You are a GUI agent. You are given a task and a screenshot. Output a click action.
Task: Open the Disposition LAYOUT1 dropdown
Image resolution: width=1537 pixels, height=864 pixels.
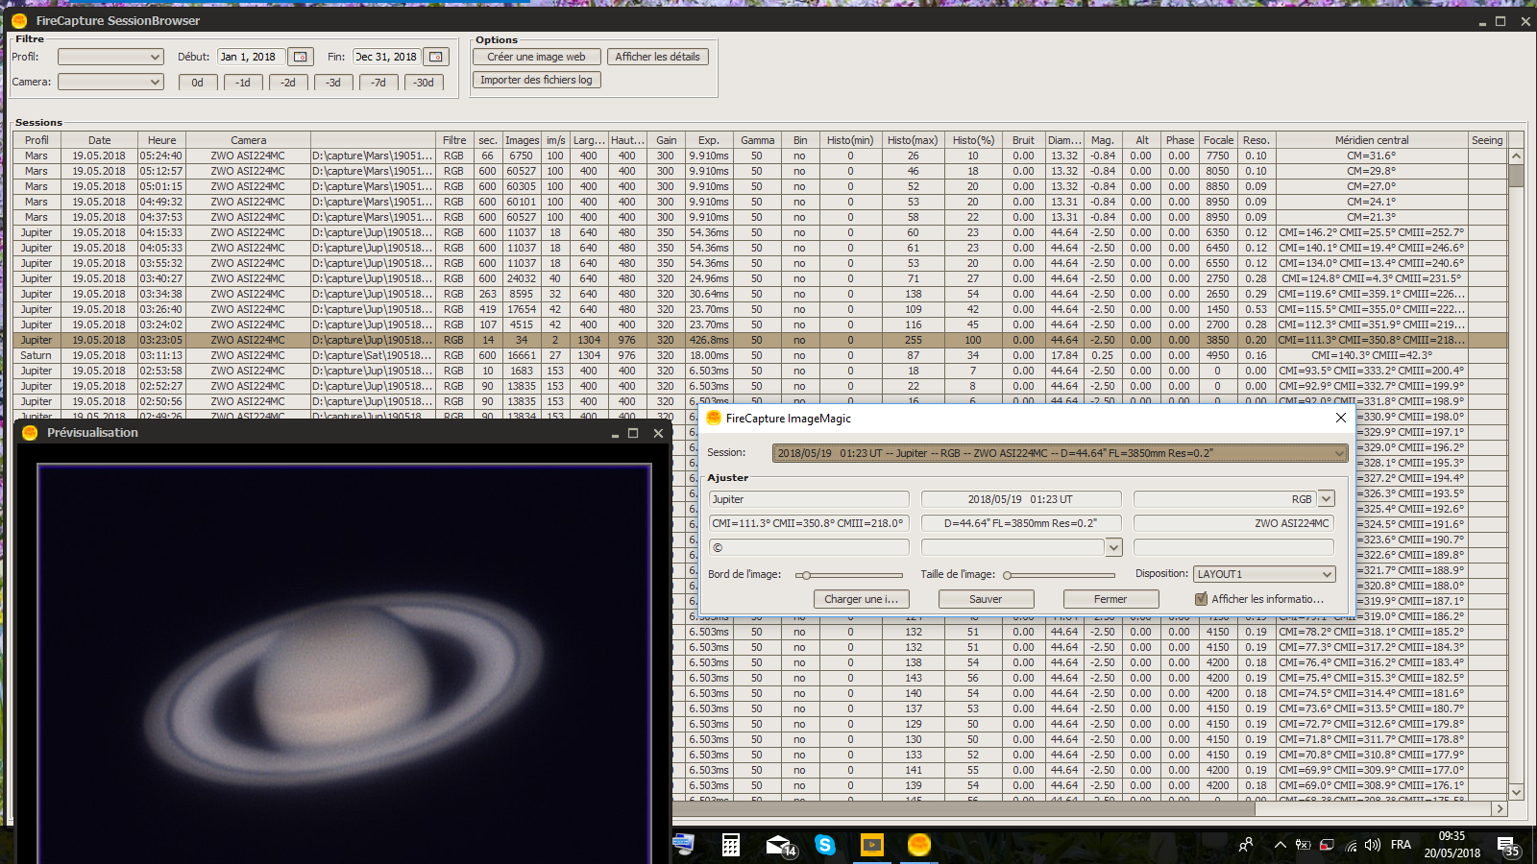[x=1264, y=574]
